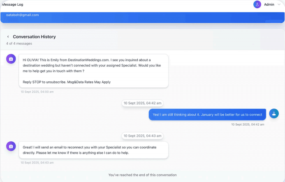This screenshot has width=285, height=182.
Task: Click the bot avatar beside the "Great!" reply
Action: click(11, 146)
